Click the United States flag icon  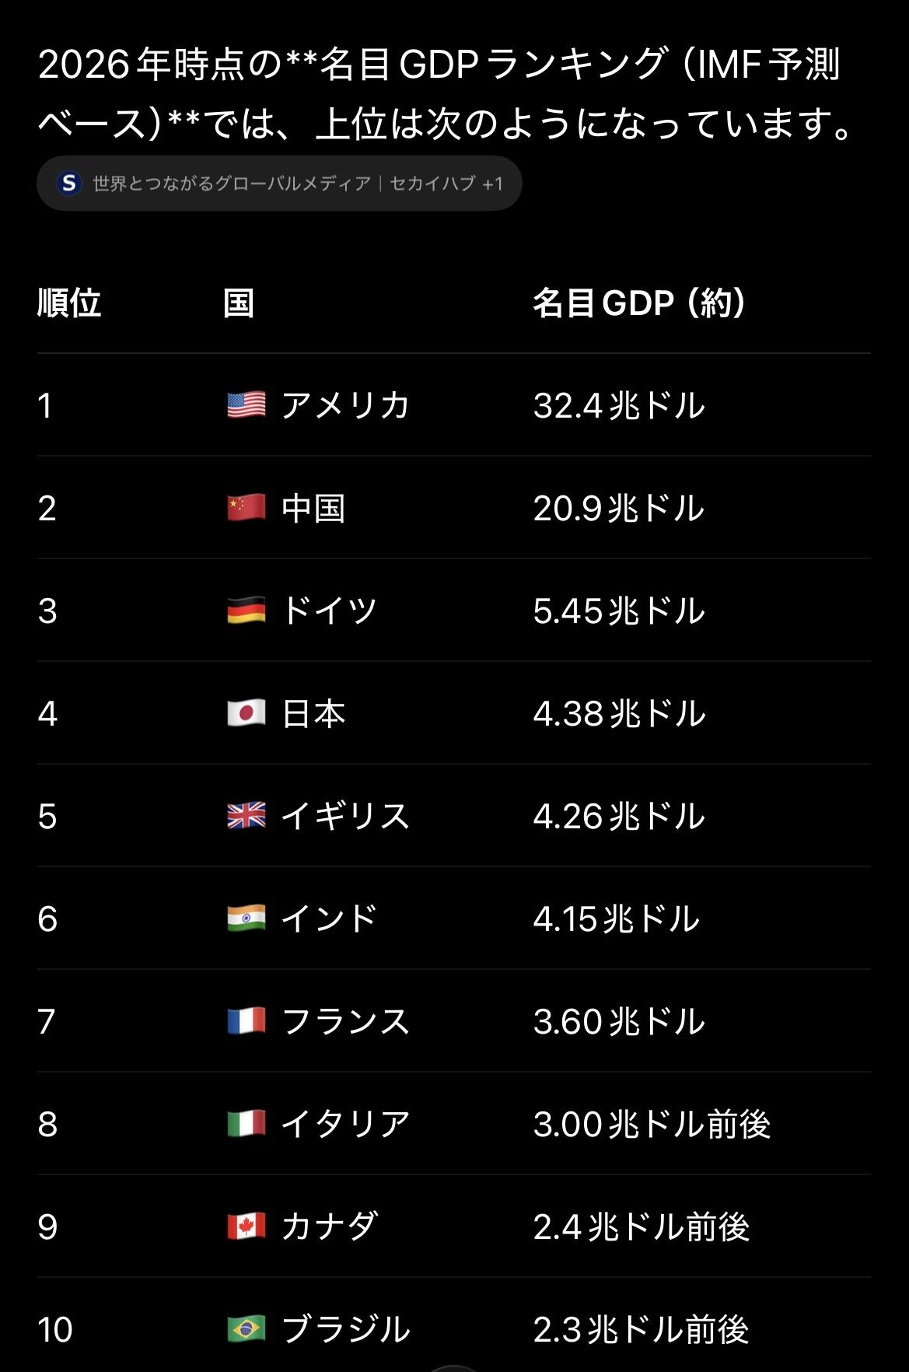(x=246, y=405)
